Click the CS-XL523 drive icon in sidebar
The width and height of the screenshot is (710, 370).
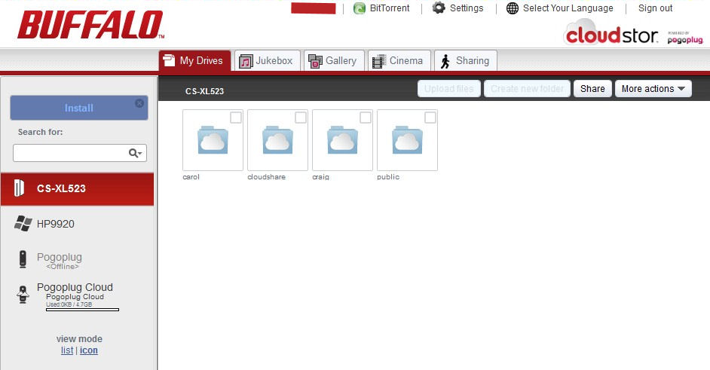point(19,188)
